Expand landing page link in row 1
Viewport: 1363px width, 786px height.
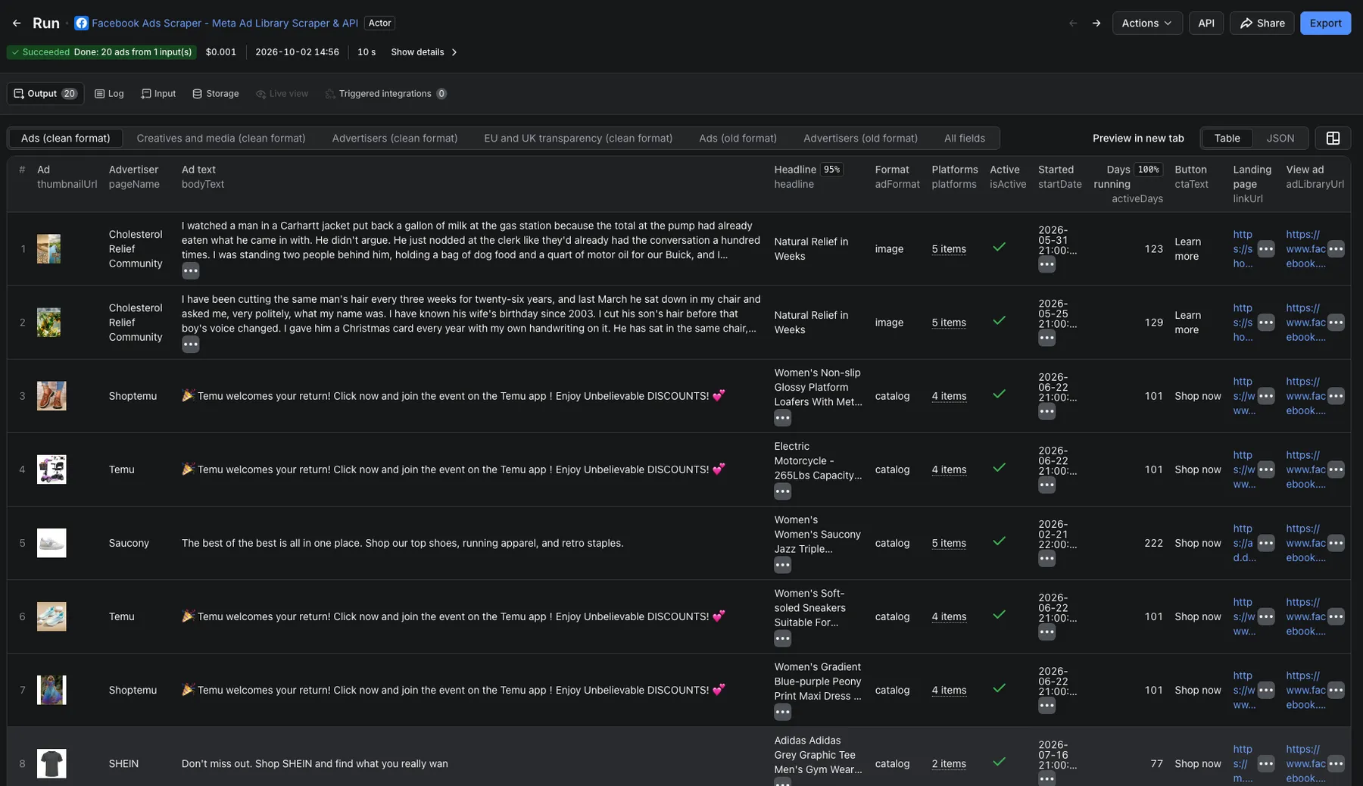[x=1265, y=248]
